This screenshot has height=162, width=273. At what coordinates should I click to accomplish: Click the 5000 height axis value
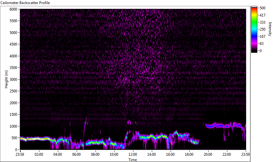pyautogui.click(x=13, y=33)
